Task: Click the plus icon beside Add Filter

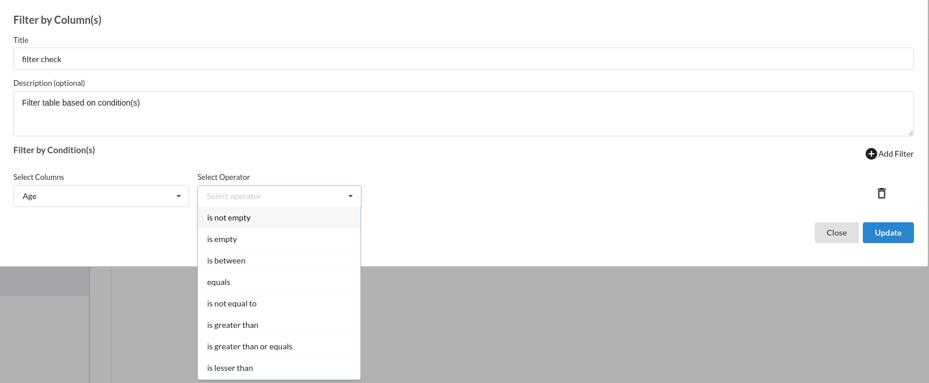Action: point(871,154)
